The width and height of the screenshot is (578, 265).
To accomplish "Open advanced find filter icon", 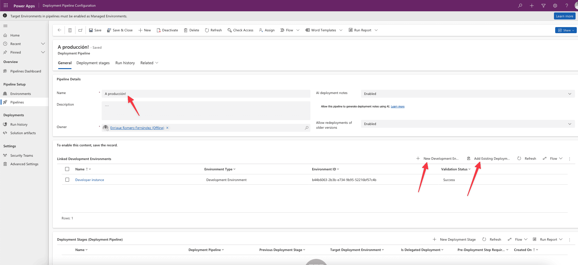I will pyautogui.click(x=543, y=5).
